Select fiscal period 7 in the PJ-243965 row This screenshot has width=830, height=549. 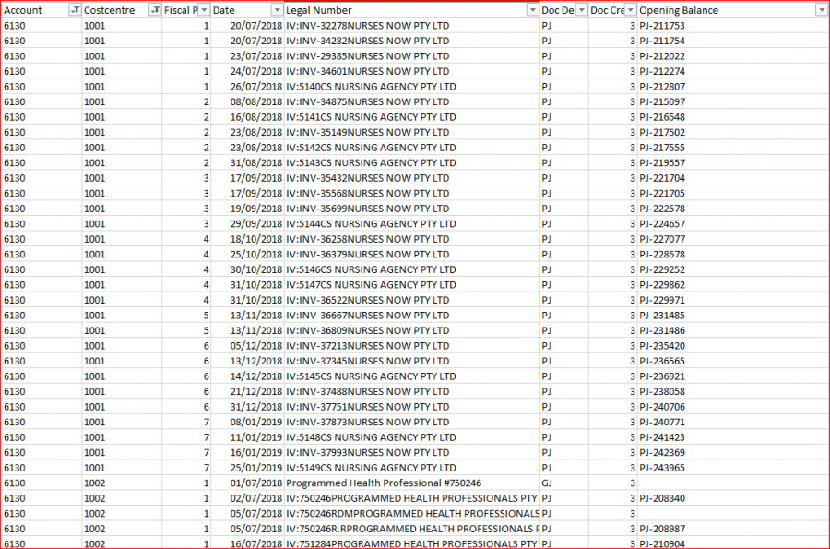click(x=186, y=468)
